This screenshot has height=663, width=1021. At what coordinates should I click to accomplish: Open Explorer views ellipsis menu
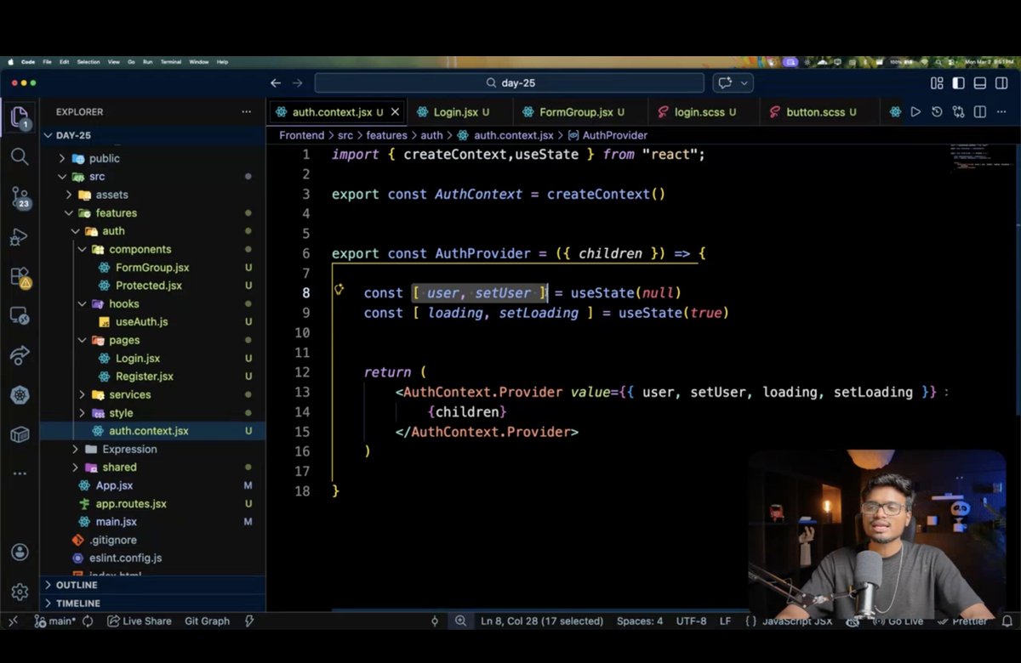pyautogui.click(x=246, y=111)
